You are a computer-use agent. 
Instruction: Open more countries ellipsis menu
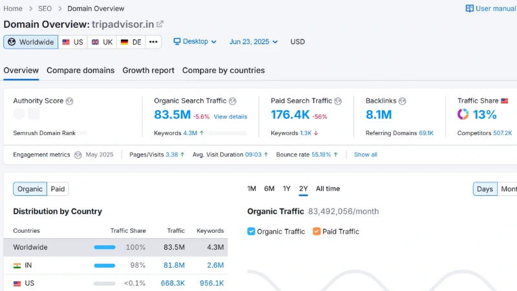click(153, 42)
